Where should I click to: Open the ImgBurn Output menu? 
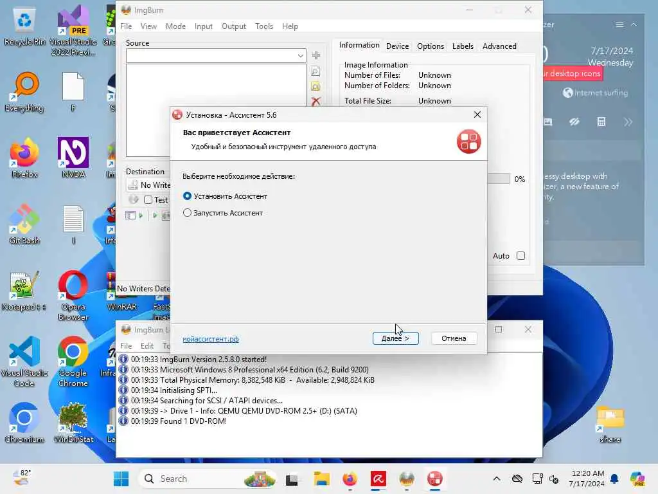(x=234, y=26)
